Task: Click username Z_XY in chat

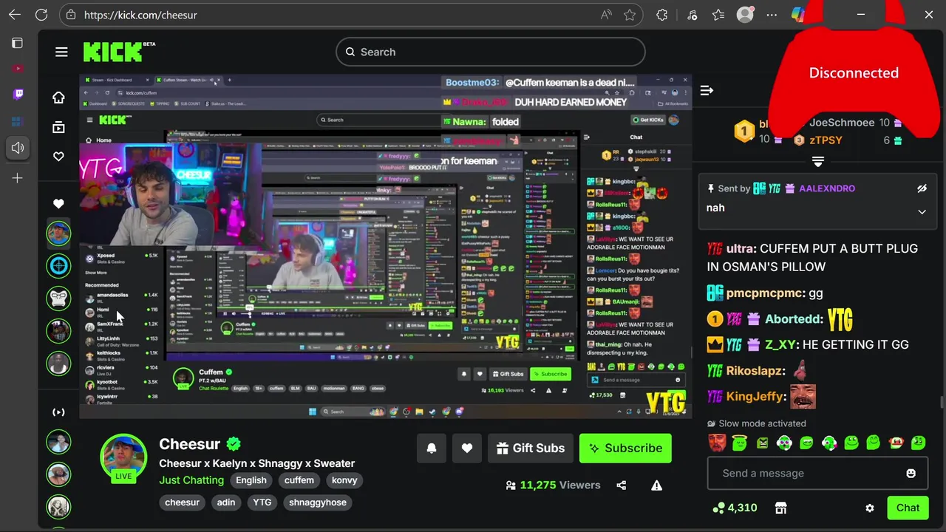Action: pos(780,344)
